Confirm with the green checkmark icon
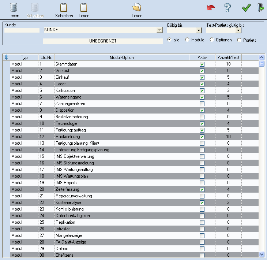Viewport: 267px width, 260px height. 246,8
